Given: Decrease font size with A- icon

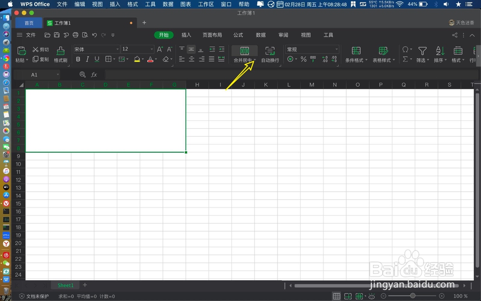Looking at the screenshot, I should click(x=170, y=49).
